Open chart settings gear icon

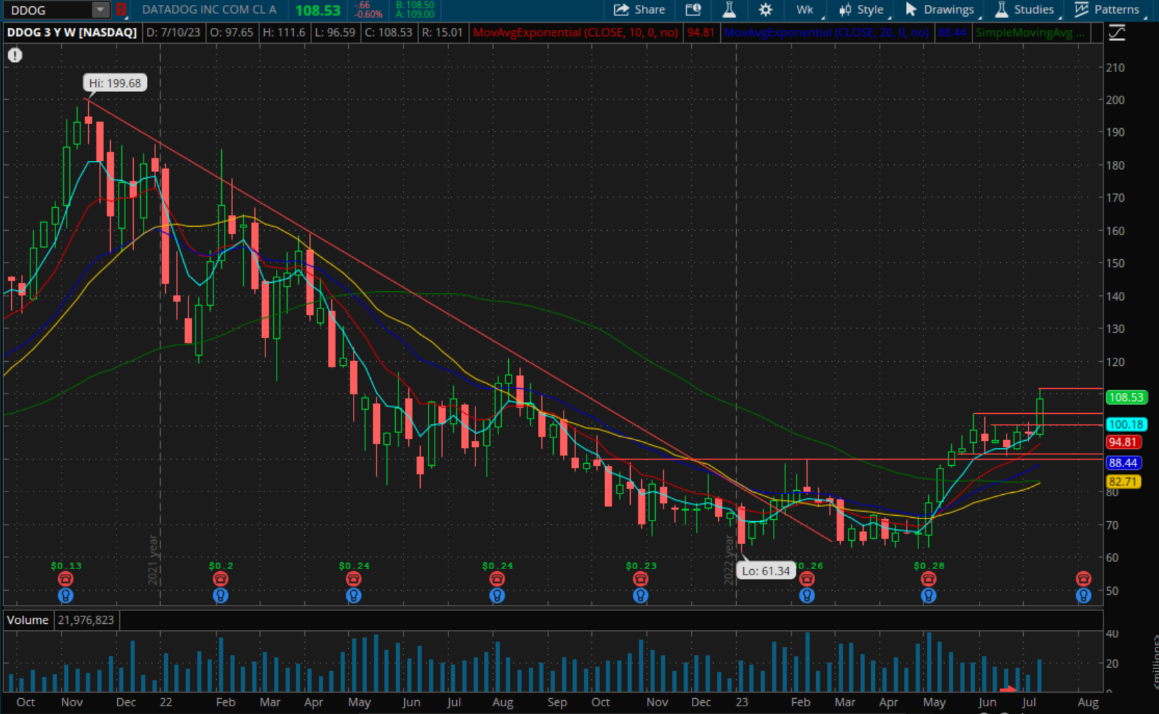click(x=765, y=10)
